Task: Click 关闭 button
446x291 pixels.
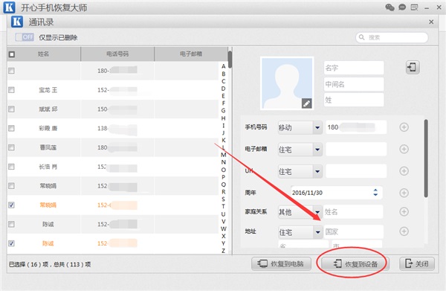Action: [417, 264]
